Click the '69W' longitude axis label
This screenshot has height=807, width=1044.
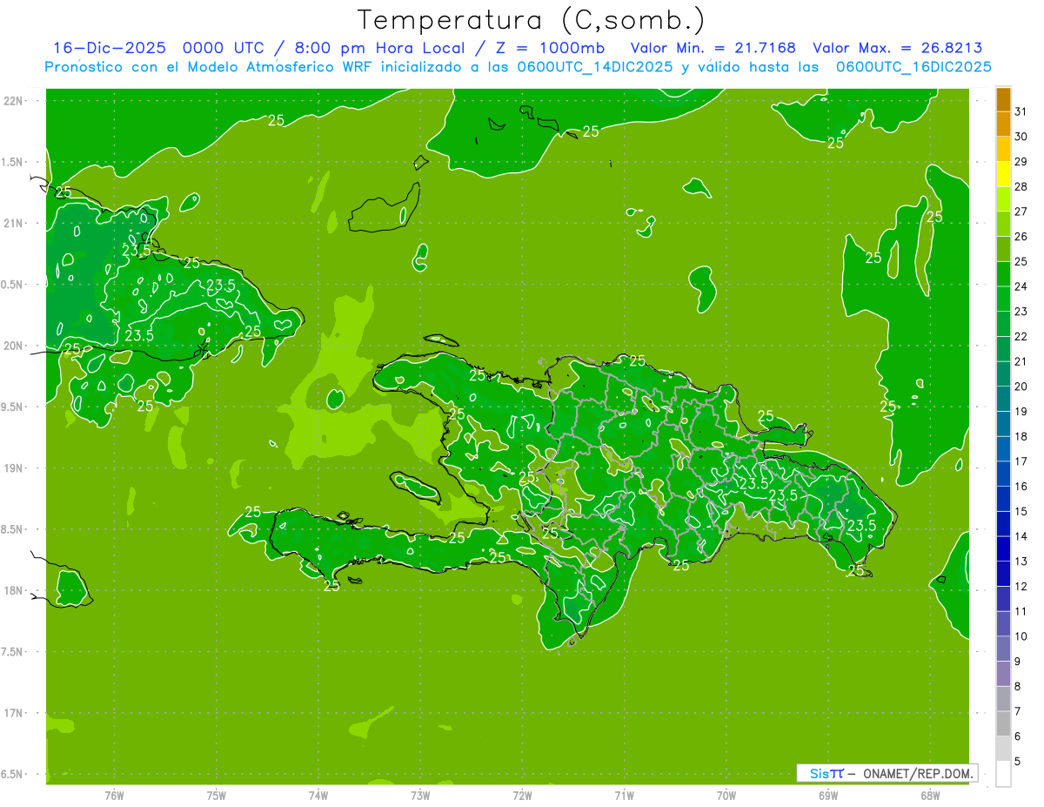coord(828,796)
